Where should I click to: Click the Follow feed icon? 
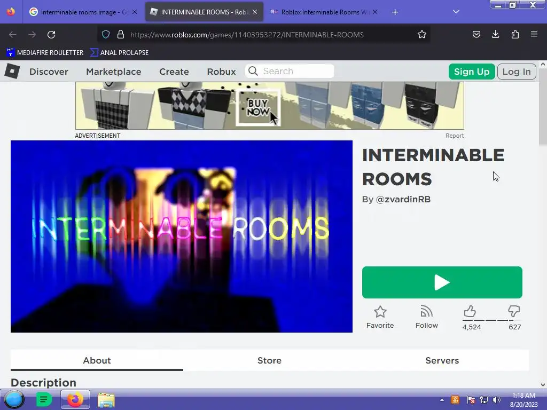coord(426,311)
